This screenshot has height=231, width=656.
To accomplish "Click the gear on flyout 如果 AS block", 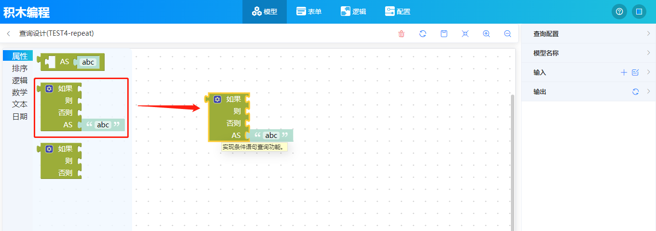I will [49, 89].
